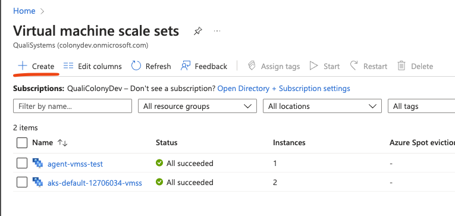Click the plus icon next to Create
The height and width of the screenshot is (216, 455).
(23, 66)
